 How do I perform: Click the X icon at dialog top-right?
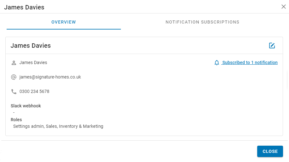tap(283, 7)
